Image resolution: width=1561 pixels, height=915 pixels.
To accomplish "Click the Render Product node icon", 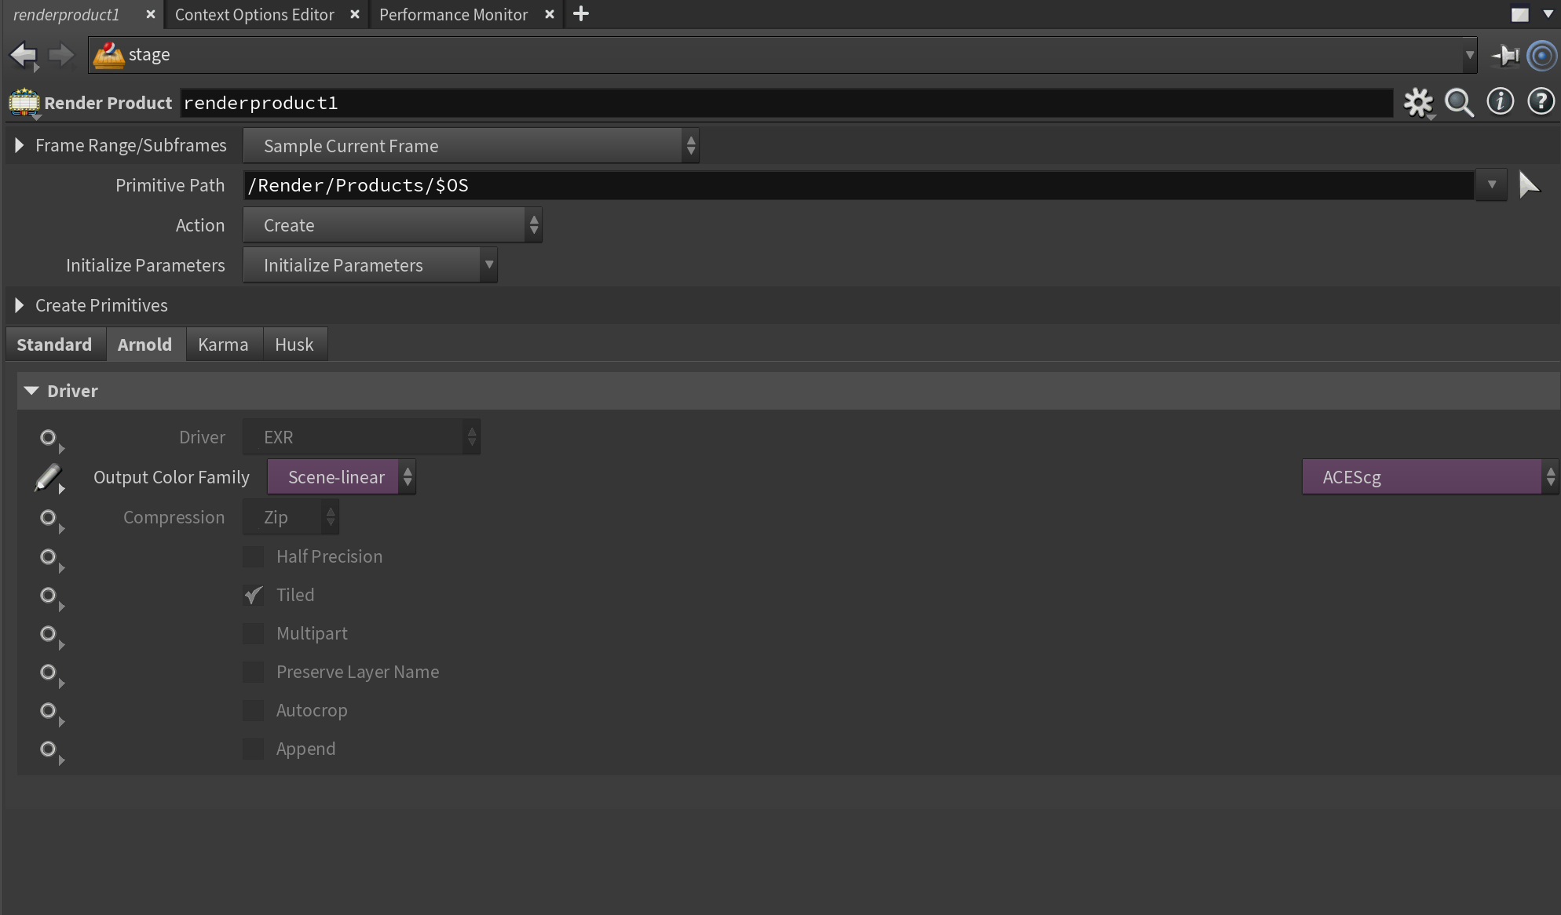I will coord(23,103).
